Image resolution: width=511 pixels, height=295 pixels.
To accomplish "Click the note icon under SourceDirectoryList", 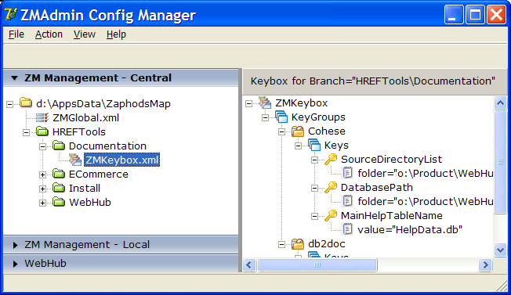I will click(348, 173).
